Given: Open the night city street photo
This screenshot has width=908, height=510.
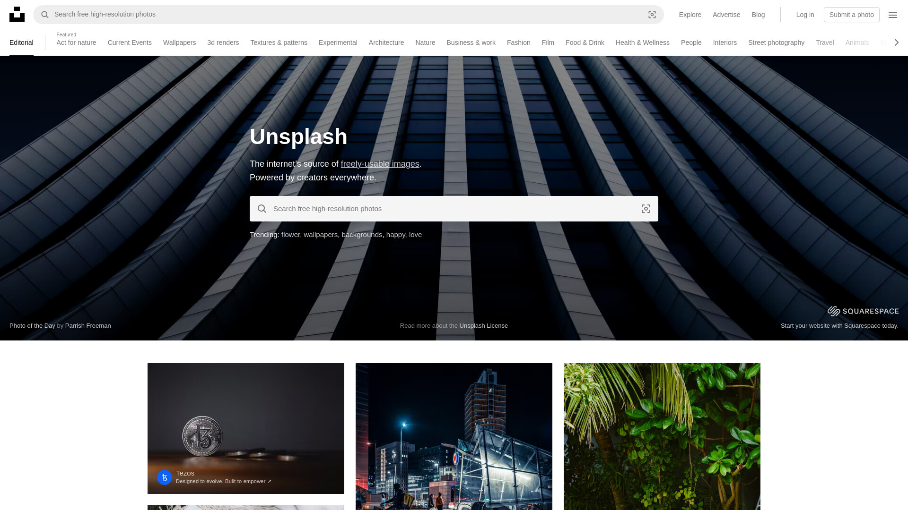Looking at the screenshot, I should point(454,436).
